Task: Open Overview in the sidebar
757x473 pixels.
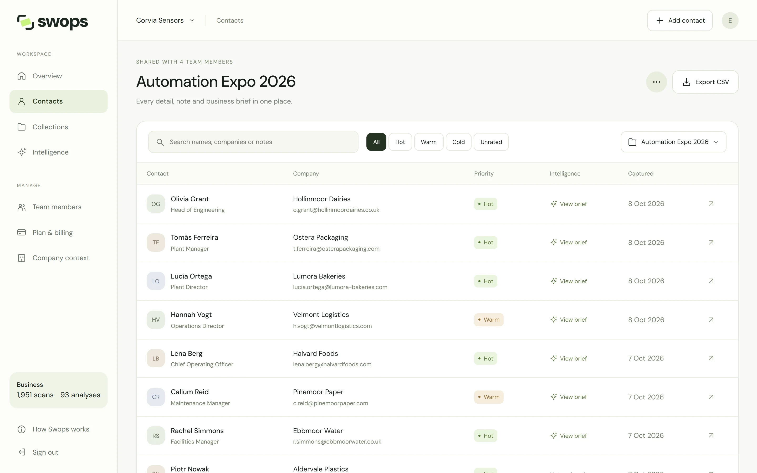Action: 59,76
